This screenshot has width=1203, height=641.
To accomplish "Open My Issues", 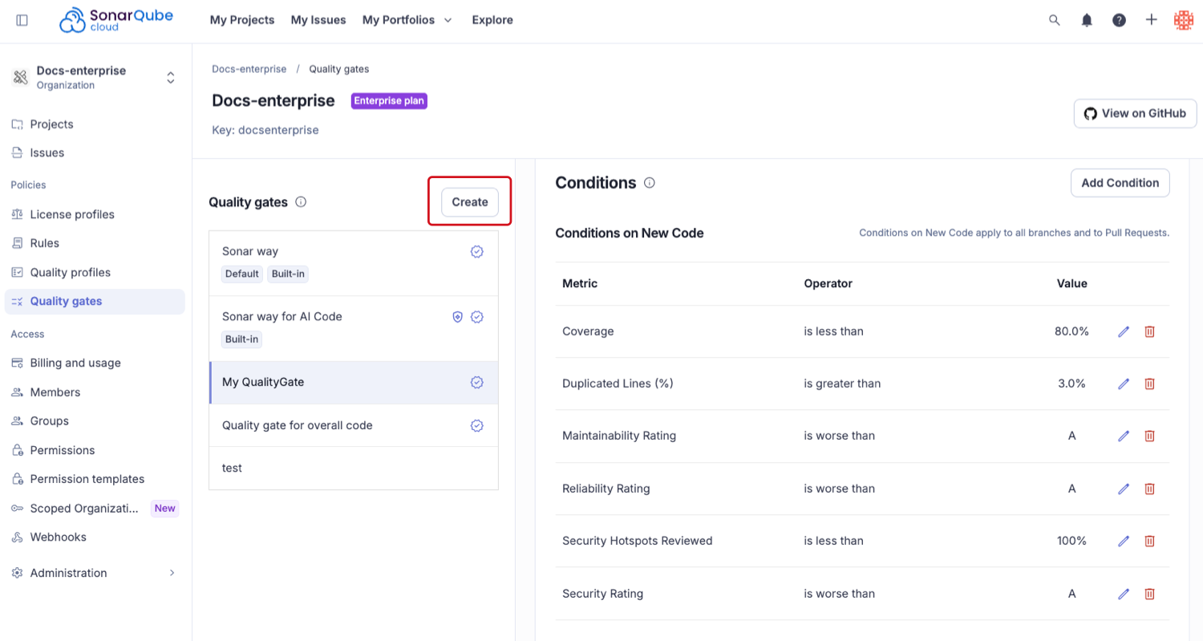I will 318,20.
